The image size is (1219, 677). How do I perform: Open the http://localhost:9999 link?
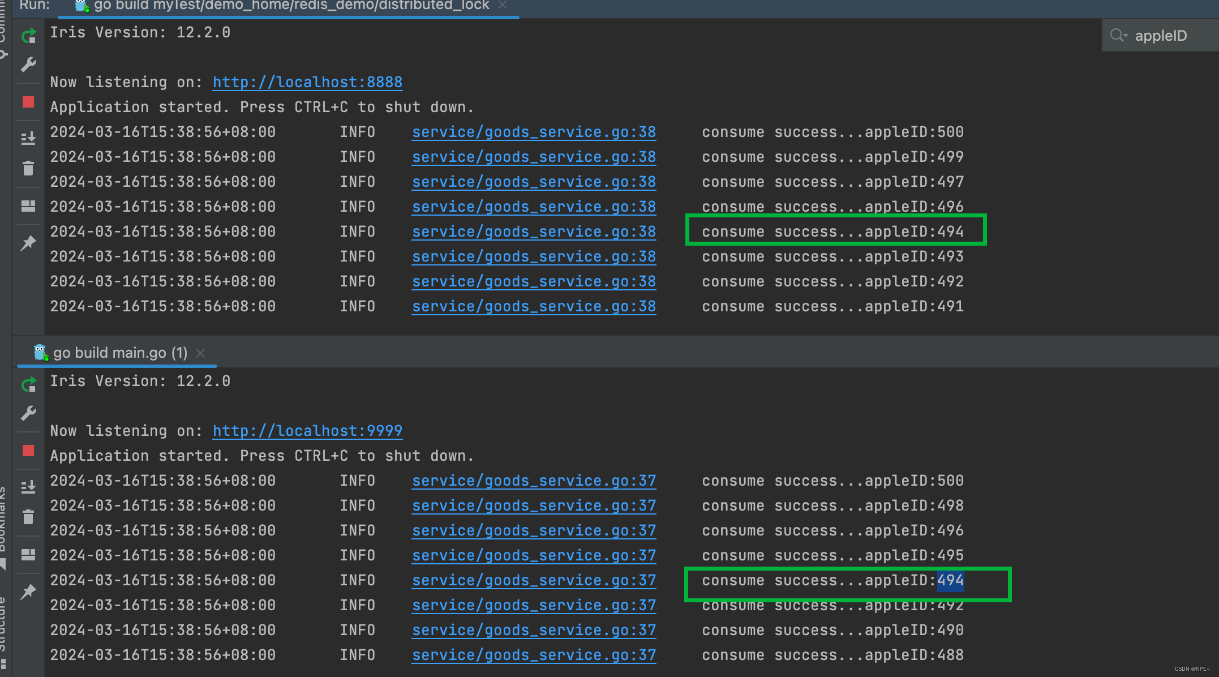click(307, 431)
